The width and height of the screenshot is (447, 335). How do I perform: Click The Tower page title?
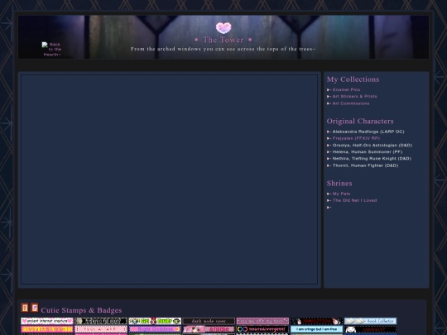pyautogui.click(x=223, y=40)
